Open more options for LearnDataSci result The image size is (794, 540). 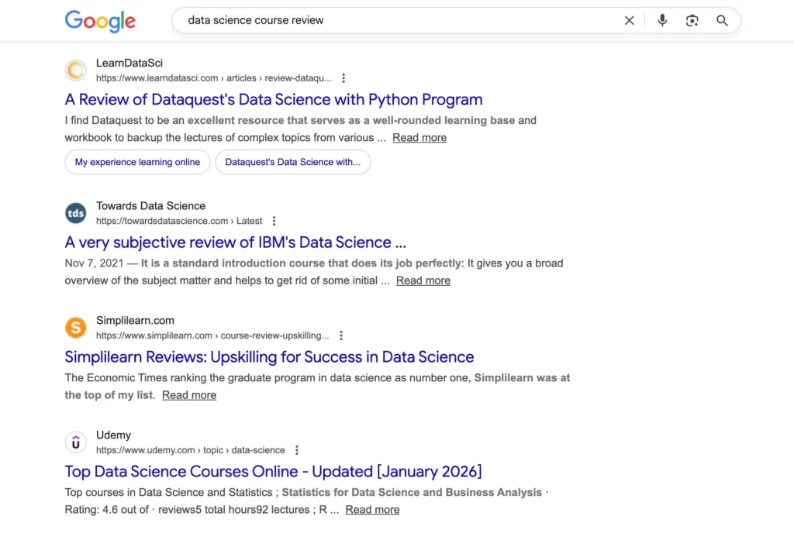point(343,78)
